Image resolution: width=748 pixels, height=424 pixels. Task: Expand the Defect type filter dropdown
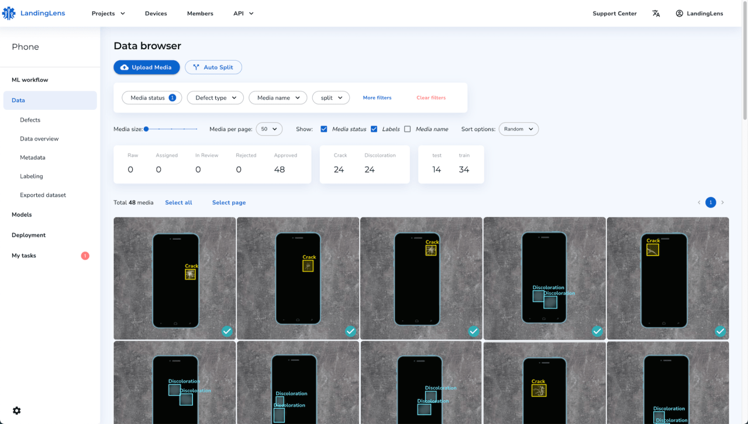pyautogui.click(x=215, y=98)
